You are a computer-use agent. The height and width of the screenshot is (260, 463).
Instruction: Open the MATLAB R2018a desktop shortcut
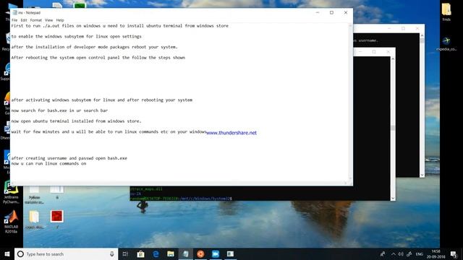pyautogui.click(x=11, y=222)
